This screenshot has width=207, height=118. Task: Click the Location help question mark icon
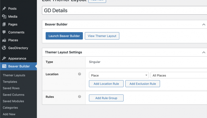80,74
